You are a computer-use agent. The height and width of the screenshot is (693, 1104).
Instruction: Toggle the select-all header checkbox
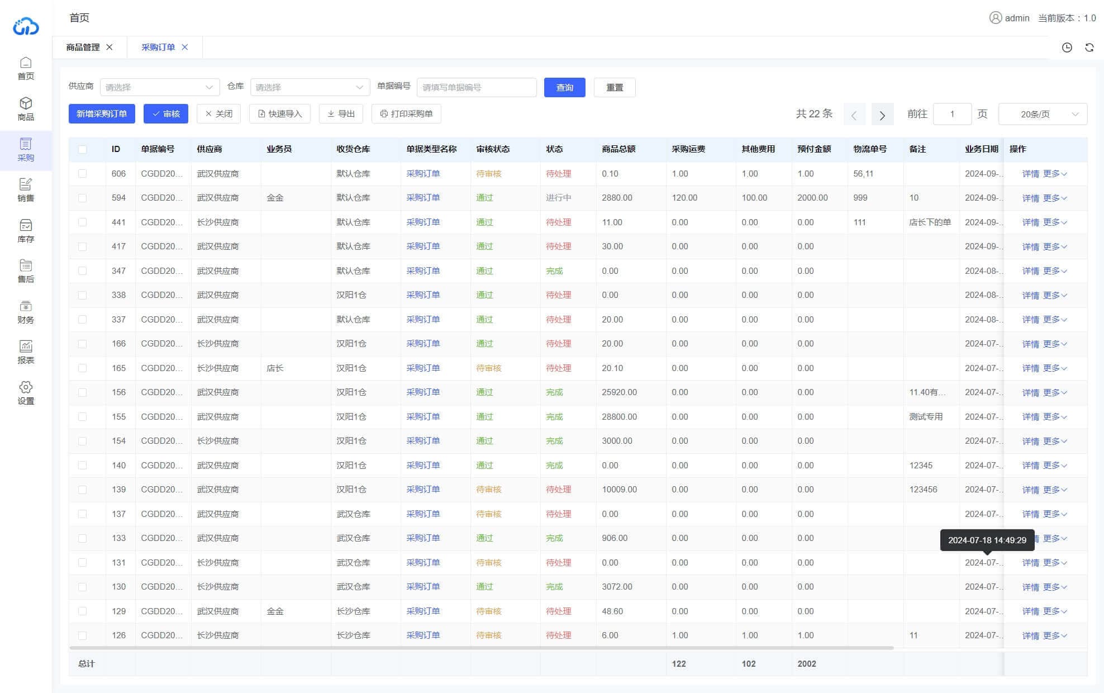tap(83, 149)
